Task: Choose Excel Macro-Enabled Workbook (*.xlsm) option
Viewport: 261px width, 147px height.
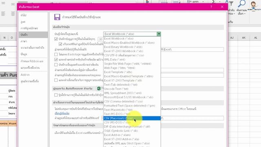Action: [132, 42]
